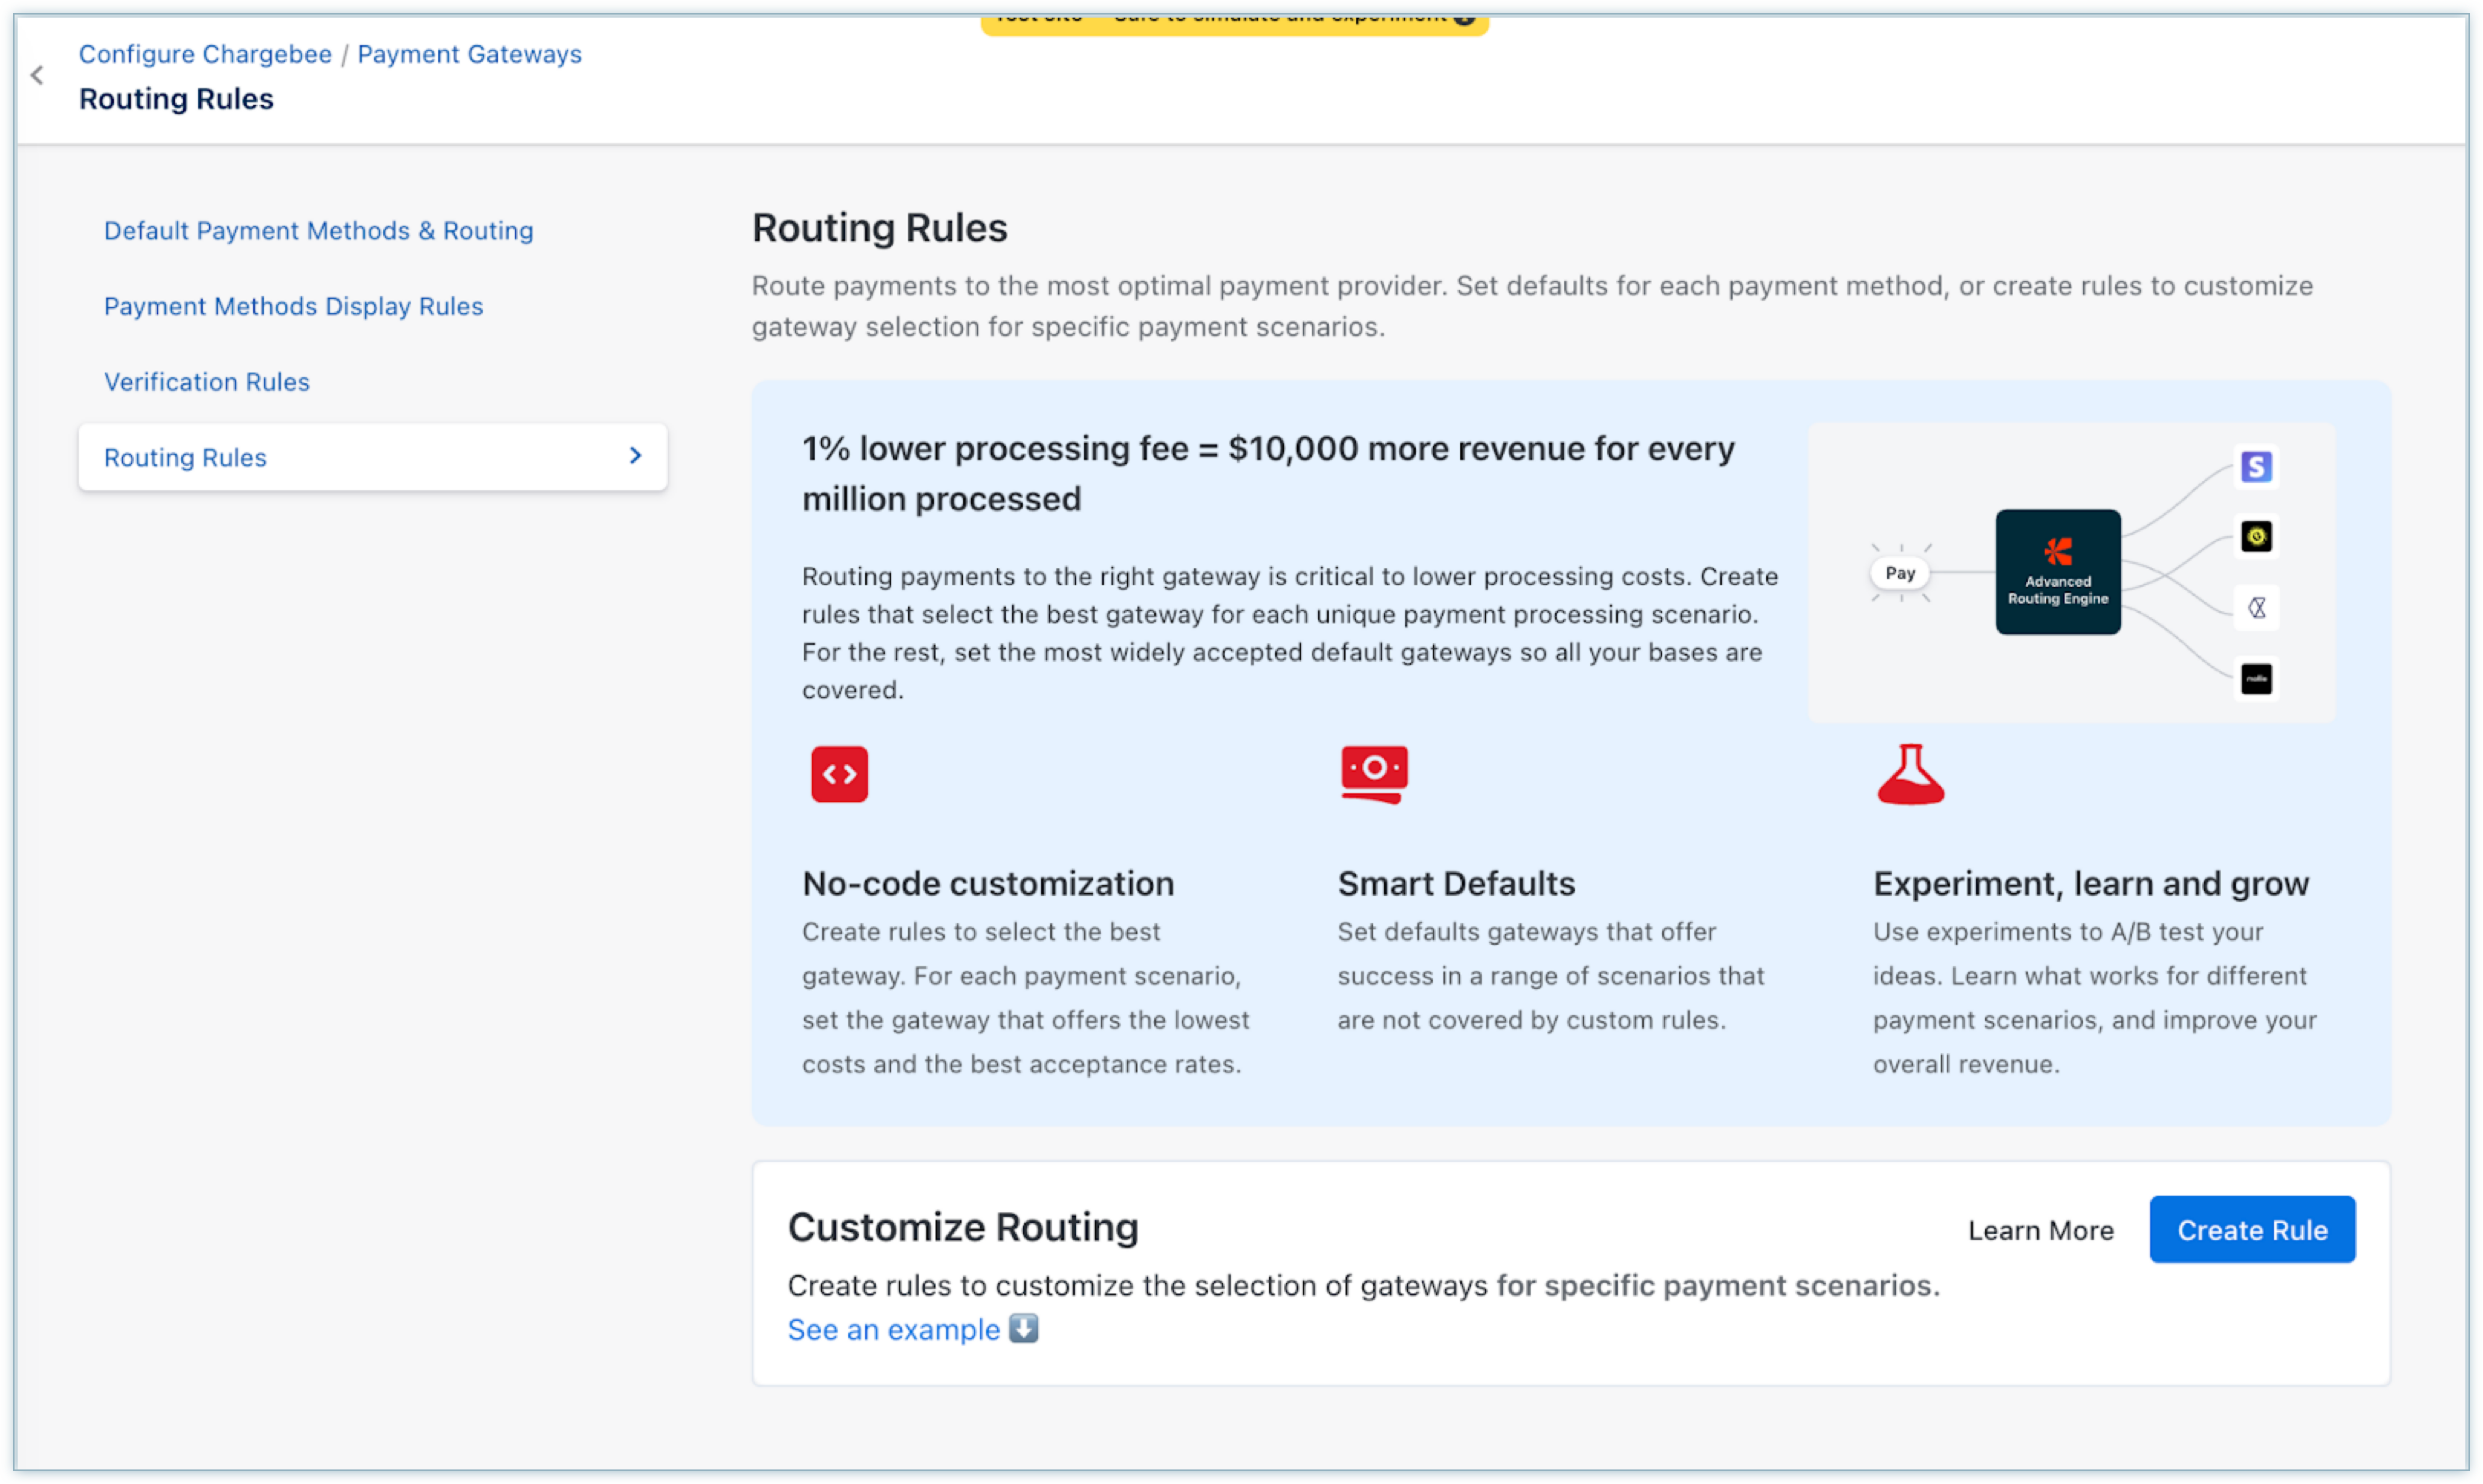2483x1484 pixels.
Task: Go to Verification Rules in sidebar
Action: (x=207, y=382)
